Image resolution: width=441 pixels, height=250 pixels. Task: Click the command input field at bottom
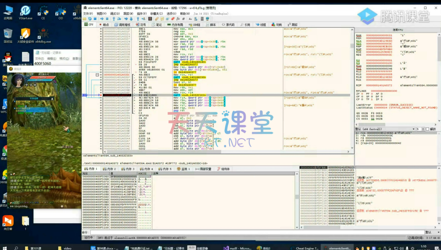coord(258,232)
